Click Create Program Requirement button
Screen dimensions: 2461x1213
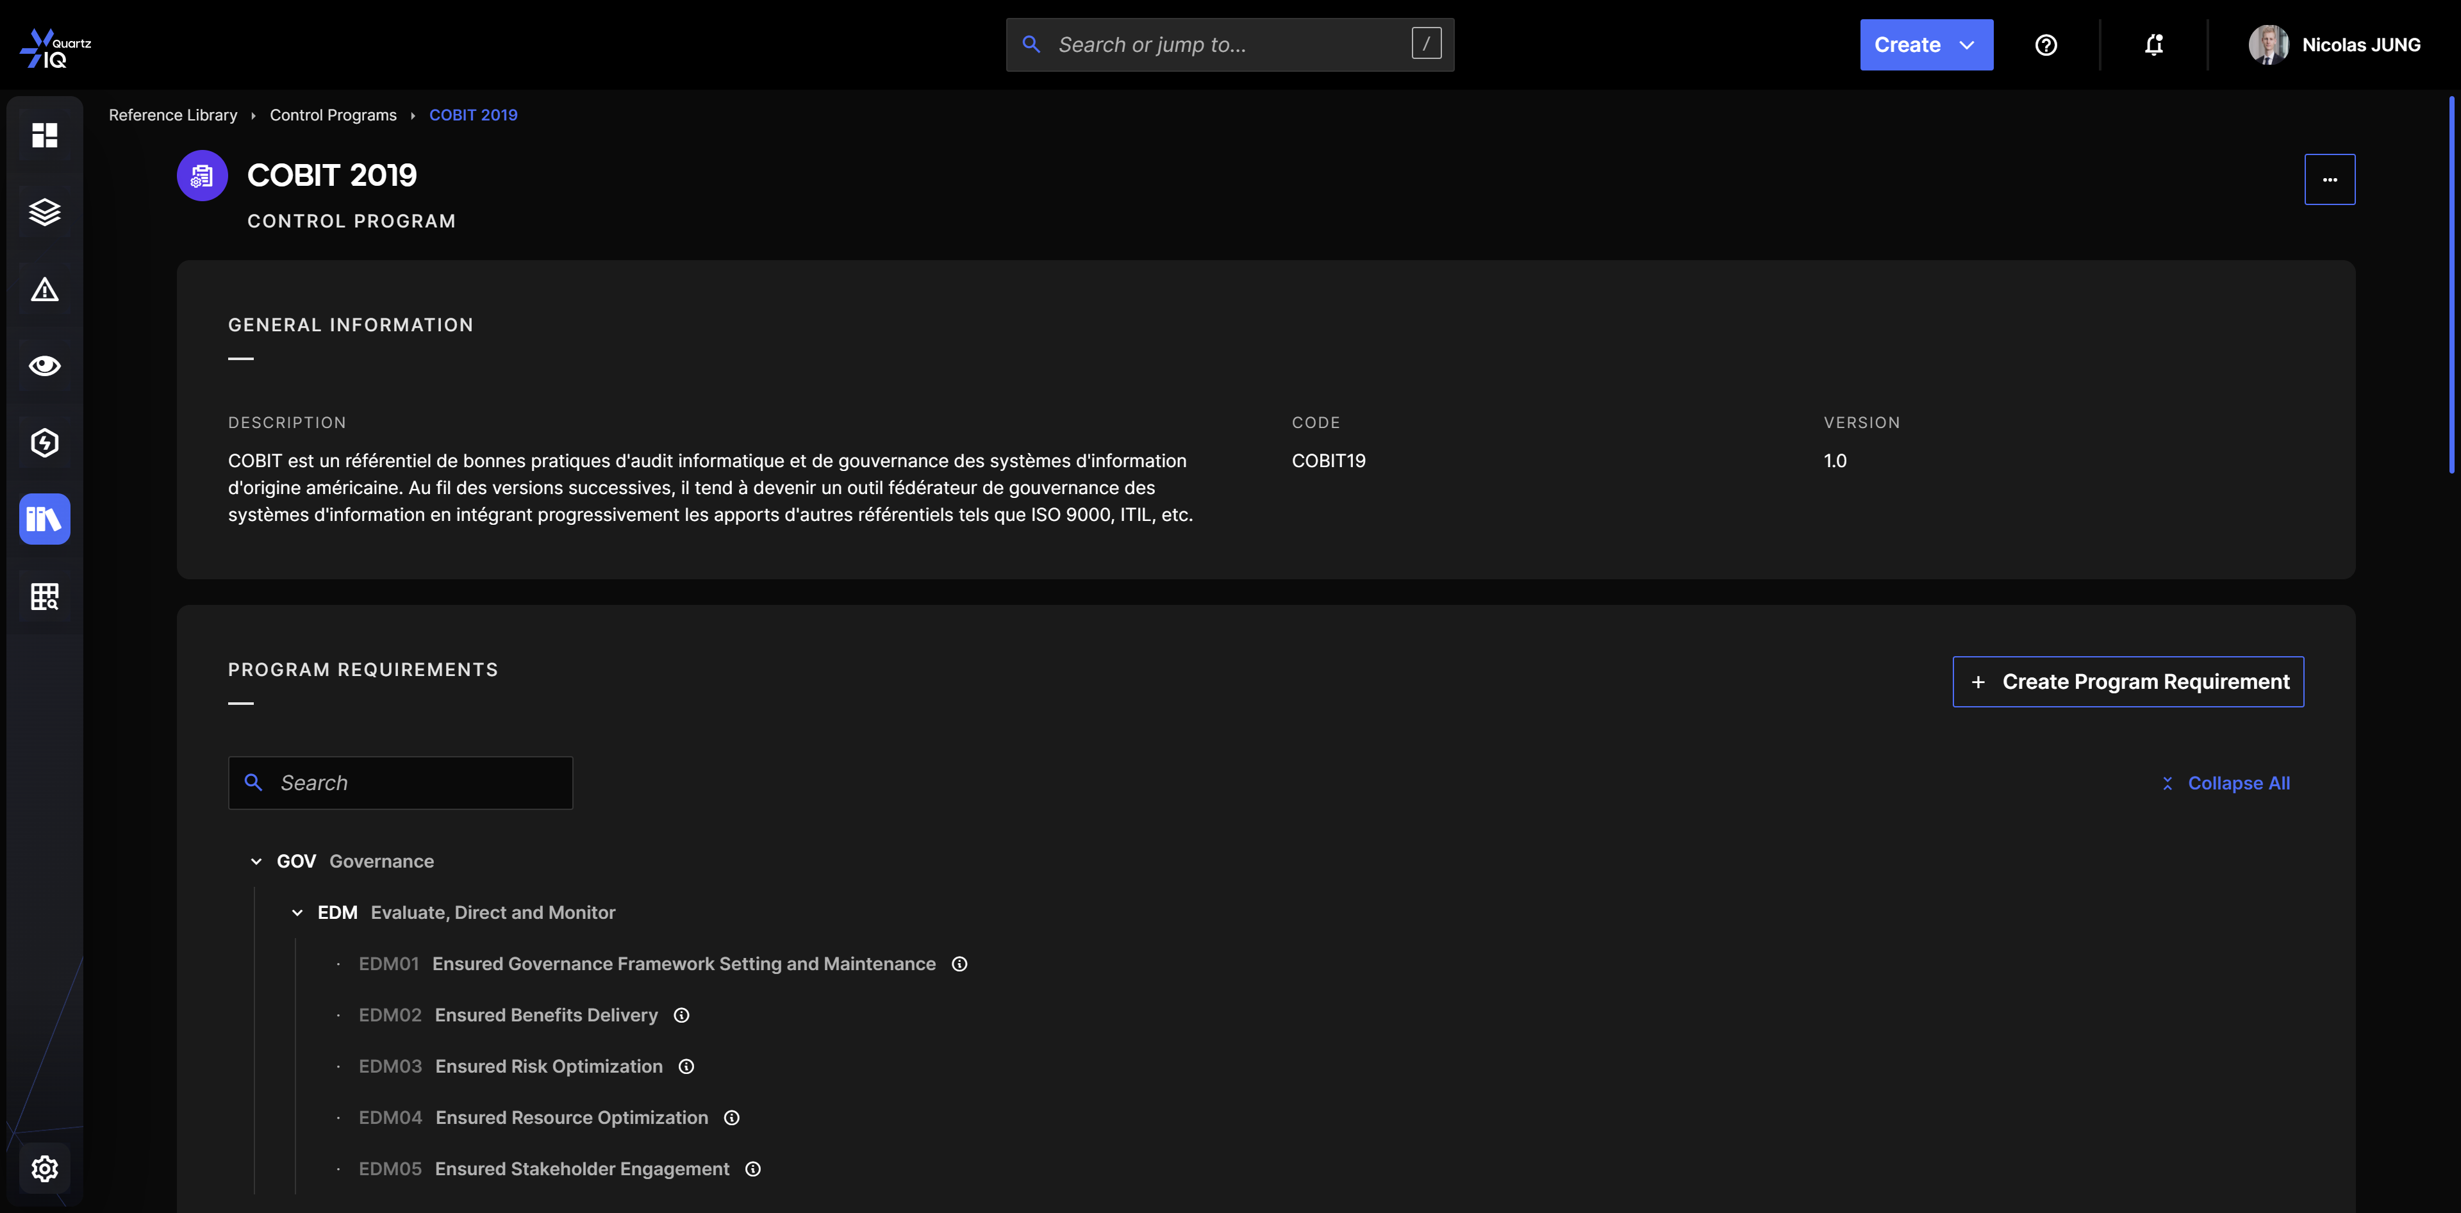tap(2128, 682)
